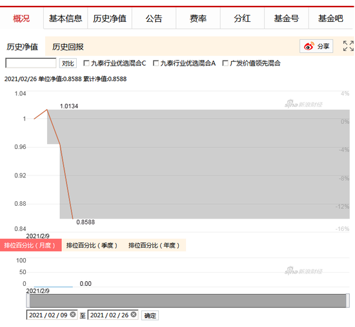Select 排位百分比（季度）tab
The width and height of the screenshot is (355, 327).
pos(92,245)
